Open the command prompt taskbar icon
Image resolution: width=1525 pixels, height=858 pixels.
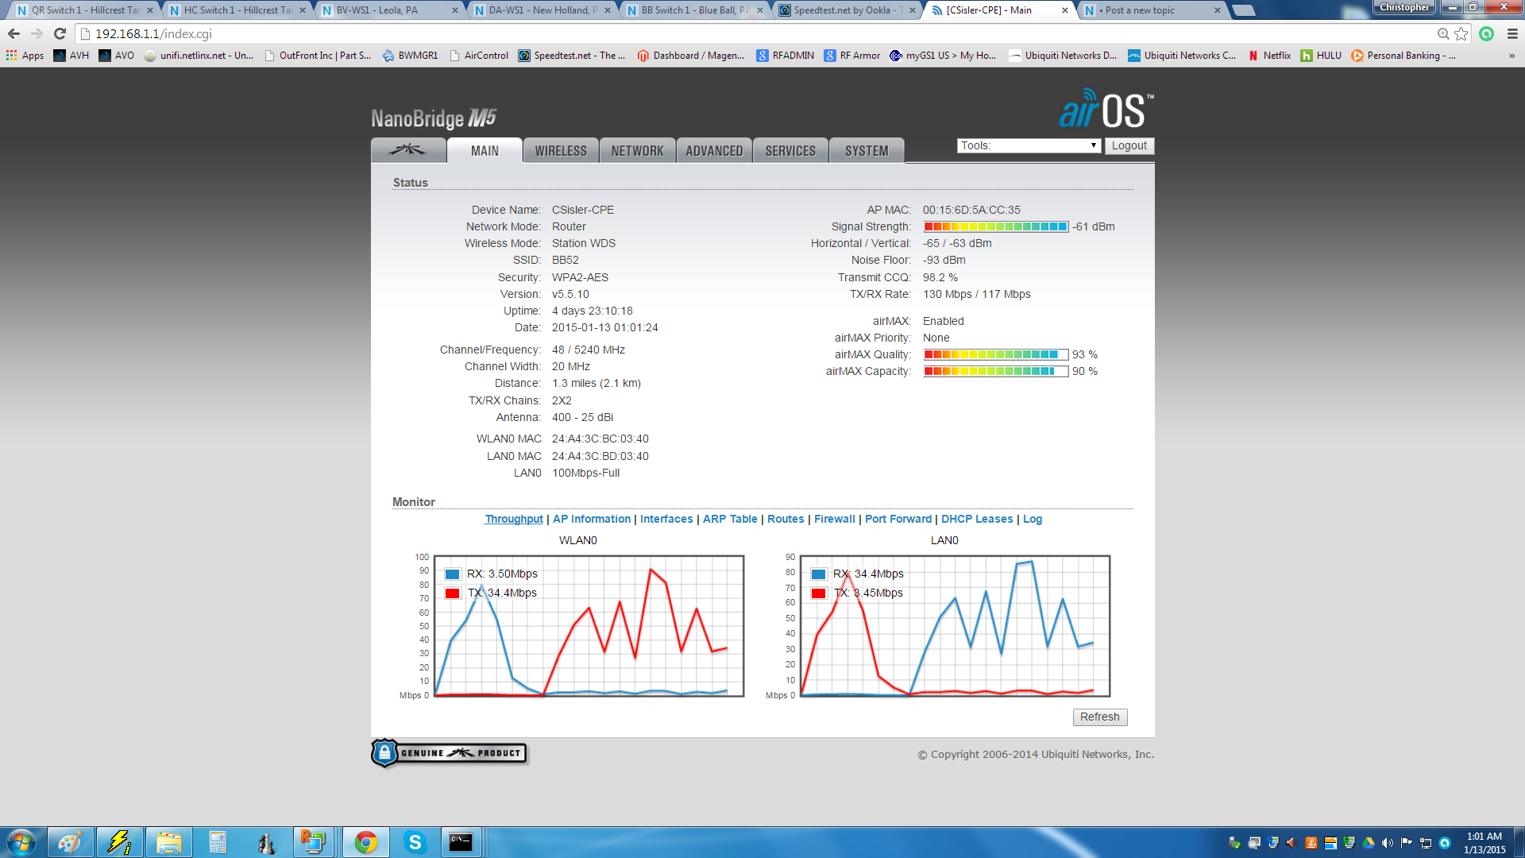point(461,842)
